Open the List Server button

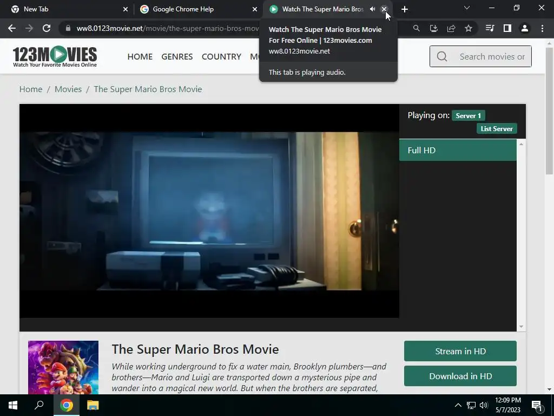[497, 129]
